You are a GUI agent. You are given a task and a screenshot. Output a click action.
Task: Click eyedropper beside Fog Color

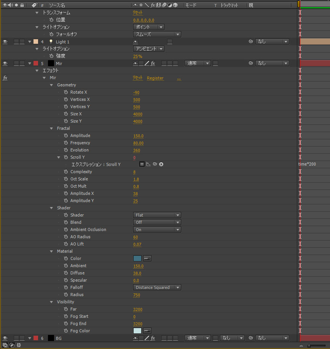click(147, 331)
